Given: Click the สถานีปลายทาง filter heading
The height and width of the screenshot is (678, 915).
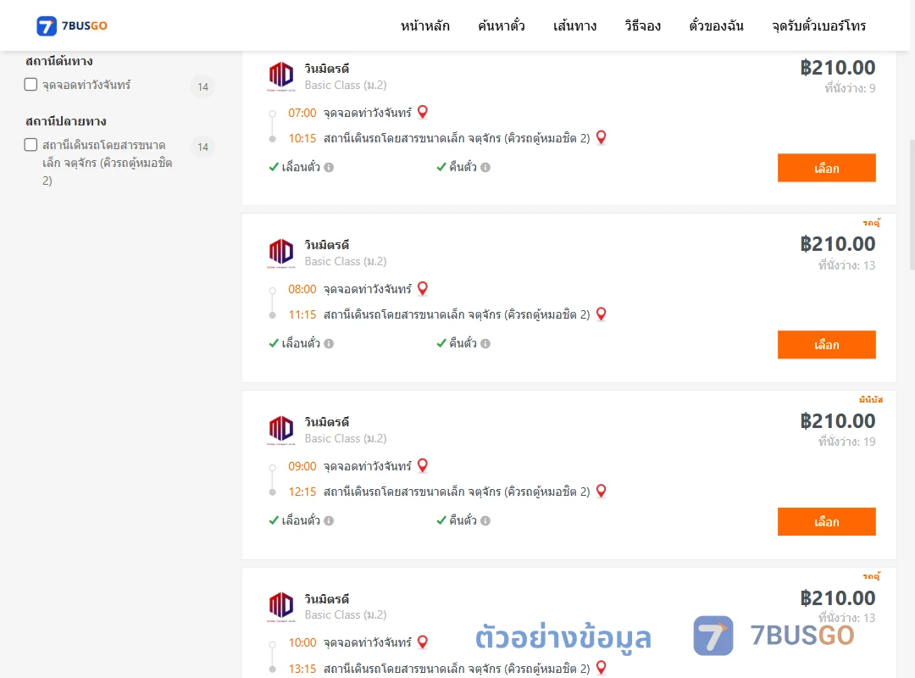Looking at the screenshot, I should [66, 121].
